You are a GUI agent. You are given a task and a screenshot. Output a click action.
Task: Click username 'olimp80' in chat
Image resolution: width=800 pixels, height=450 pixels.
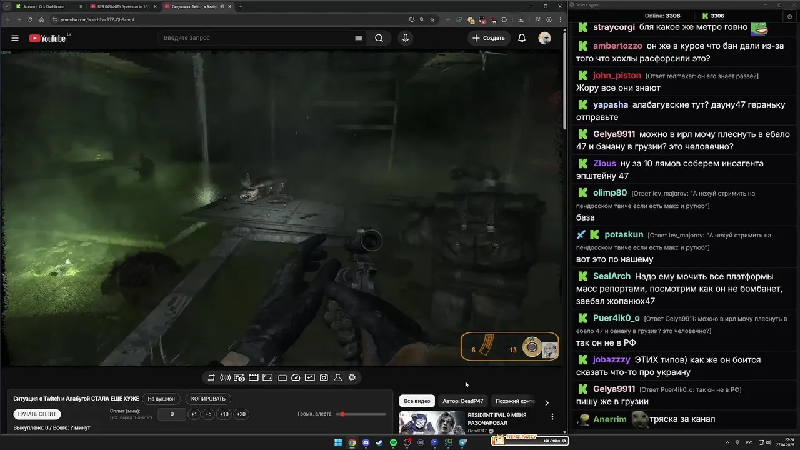pos(610,193)
